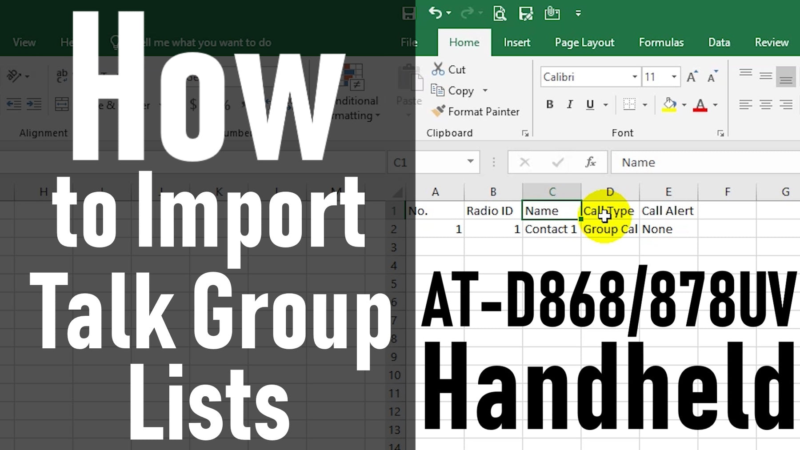Screen dimensions: 800x450
Task: Click cell E1 "Call Alert"
Action: [668, 211]
